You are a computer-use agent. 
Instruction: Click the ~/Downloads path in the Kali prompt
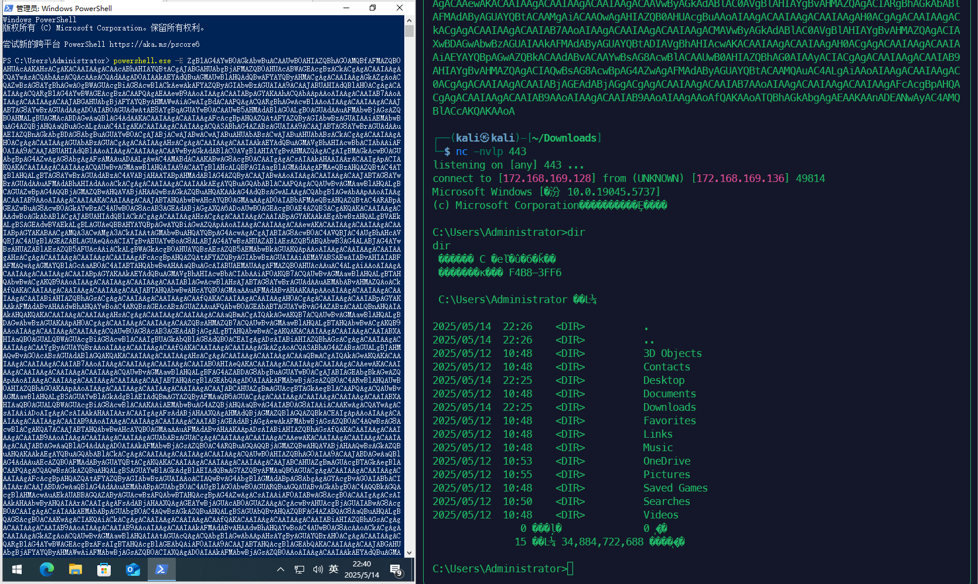coord(564,138)
